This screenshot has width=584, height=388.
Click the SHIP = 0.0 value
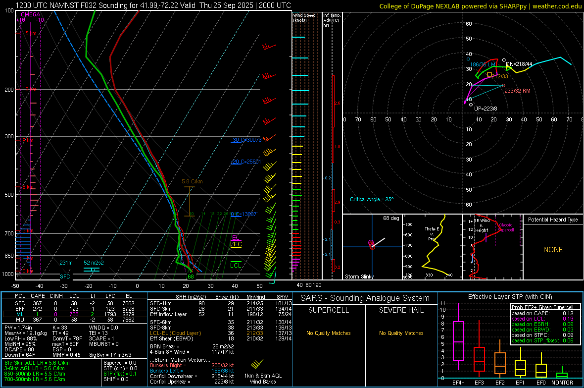116,379
